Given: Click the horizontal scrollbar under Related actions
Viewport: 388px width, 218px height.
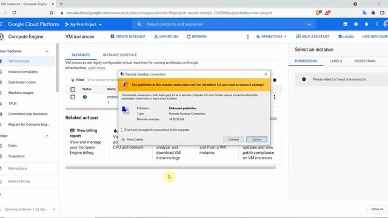Looking at the screenshot, I should [170, 168].
